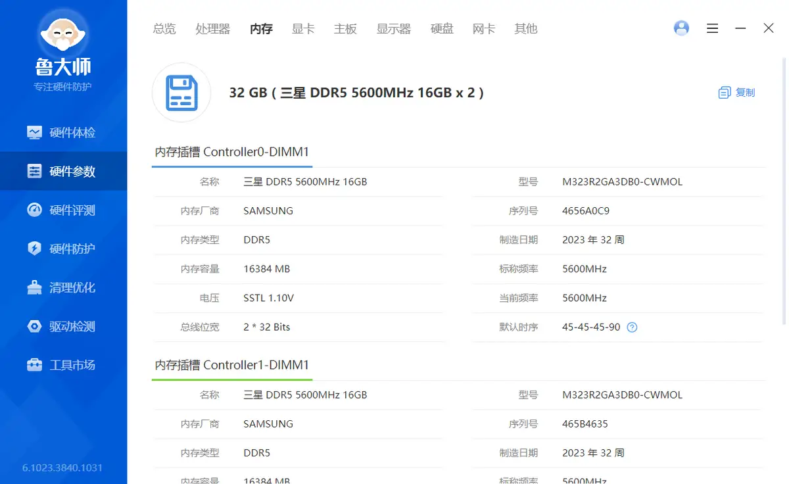Open the hamburger main menu icon
The height and width of the screenshot is (484, 789).
[712, 28]
